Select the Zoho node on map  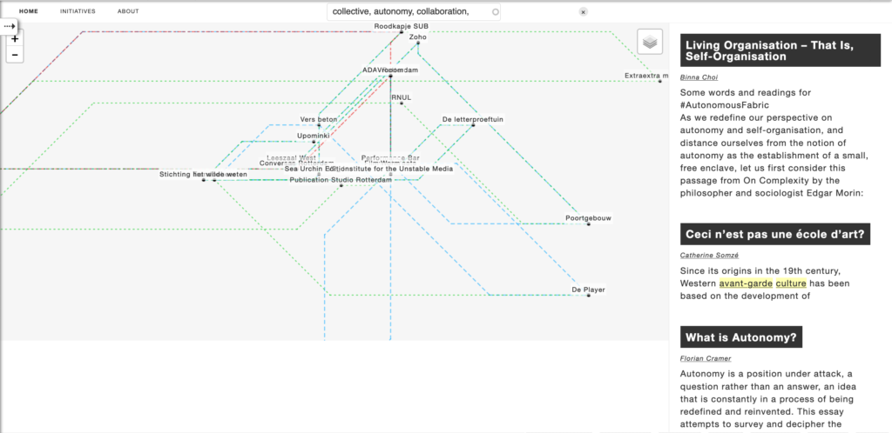click(x=418, y=43)
